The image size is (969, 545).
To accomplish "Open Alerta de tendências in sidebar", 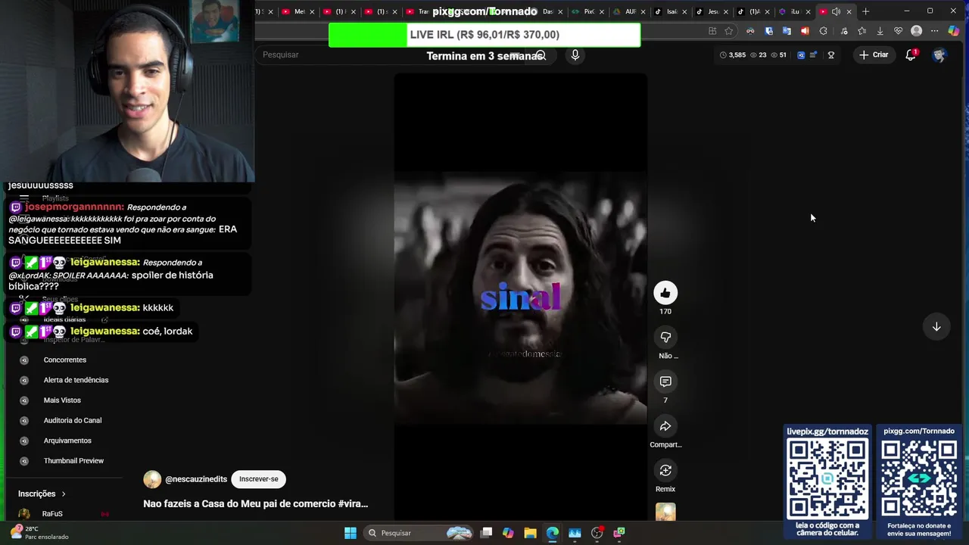I will pos(76,380).
